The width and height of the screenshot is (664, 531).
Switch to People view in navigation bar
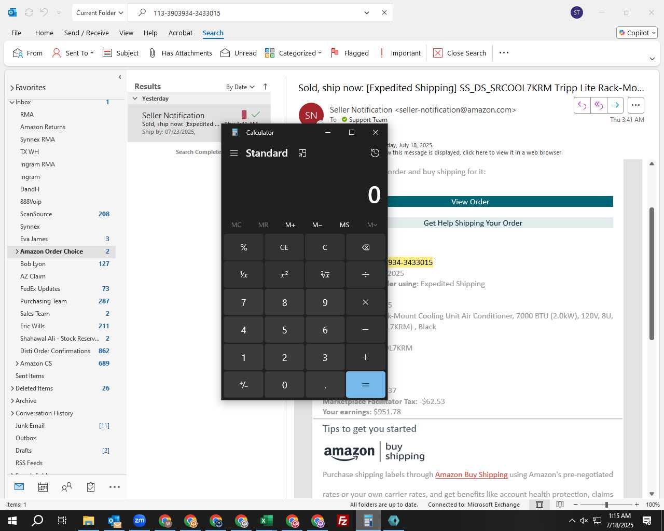(x=67, y=487)
